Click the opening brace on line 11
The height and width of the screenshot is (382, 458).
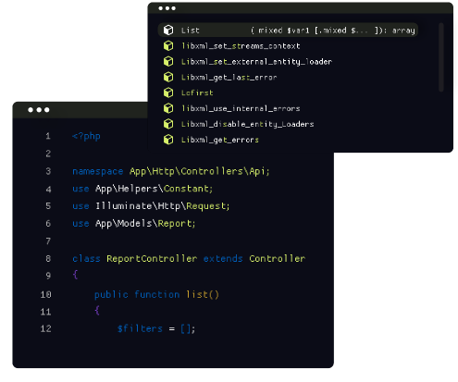[97, 310]
